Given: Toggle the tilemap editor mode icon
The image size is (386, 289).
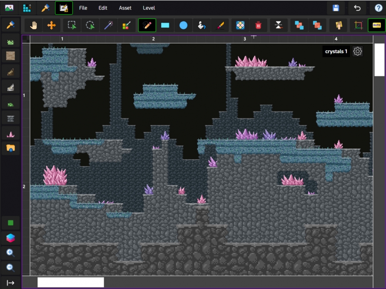Looking at the screenshot, I should pos(64,8).
